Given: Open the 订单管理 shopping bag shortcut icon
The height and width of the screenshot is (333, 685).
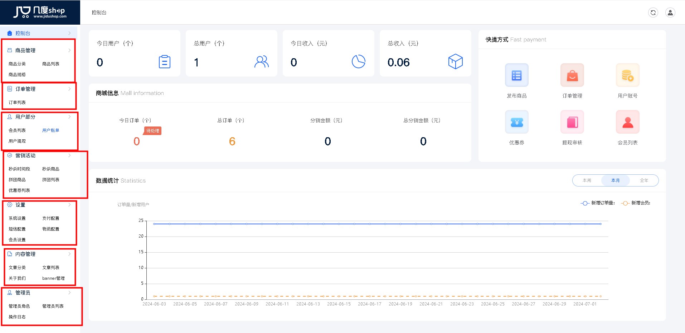Looking at the screenshot, I should click(572, 75).
